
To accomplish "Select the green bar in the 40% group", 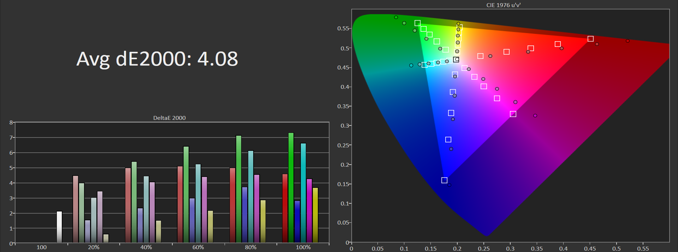I will point(134,202).
